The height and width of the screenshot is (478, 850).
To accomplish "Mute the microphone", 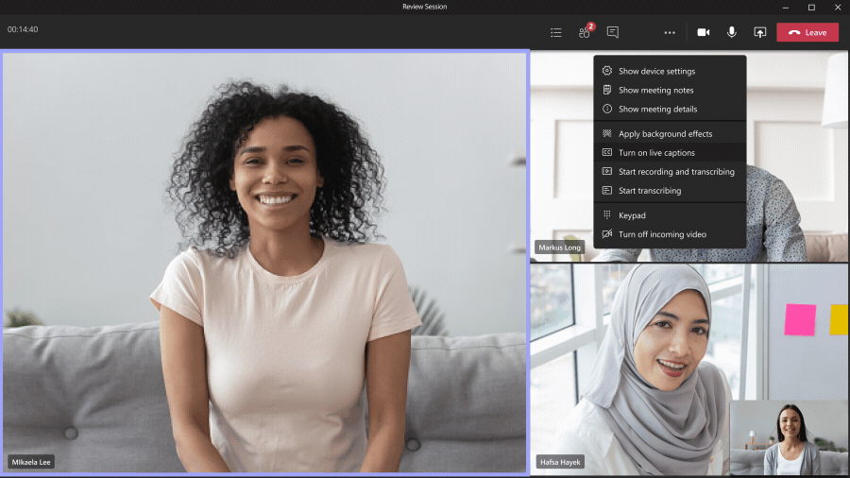I will 731,32.
